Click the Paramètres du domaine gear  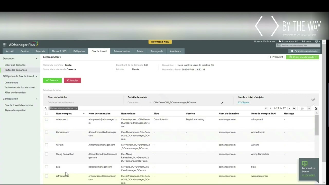click(292, 51)
